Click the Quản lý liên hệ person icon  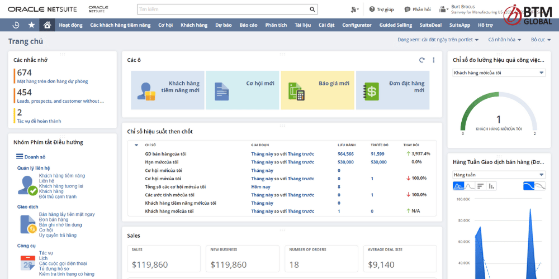click(28, 186)
